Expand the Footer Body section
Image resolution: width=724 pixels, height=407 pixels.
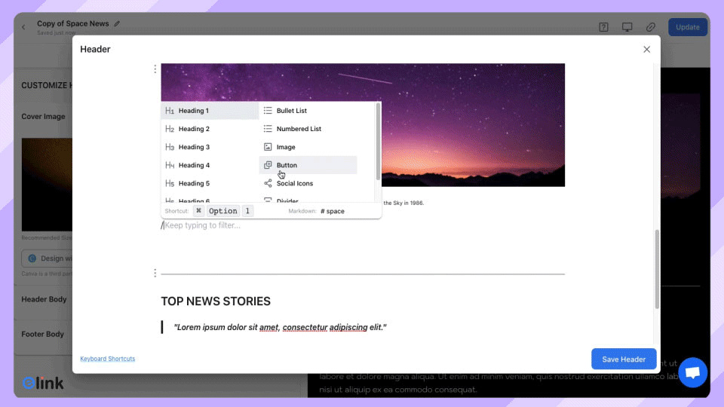42,334
